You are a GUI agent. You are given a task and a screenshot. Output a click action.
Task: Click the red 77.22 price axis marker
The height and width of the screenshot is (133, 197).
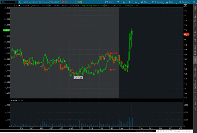coord(186,34)
